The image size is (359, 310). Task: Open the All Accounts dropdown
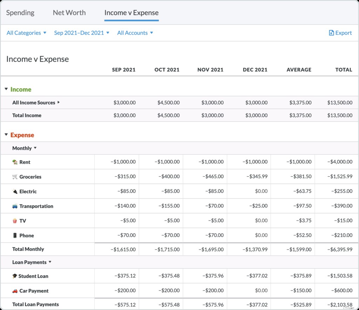click(135, 33)
